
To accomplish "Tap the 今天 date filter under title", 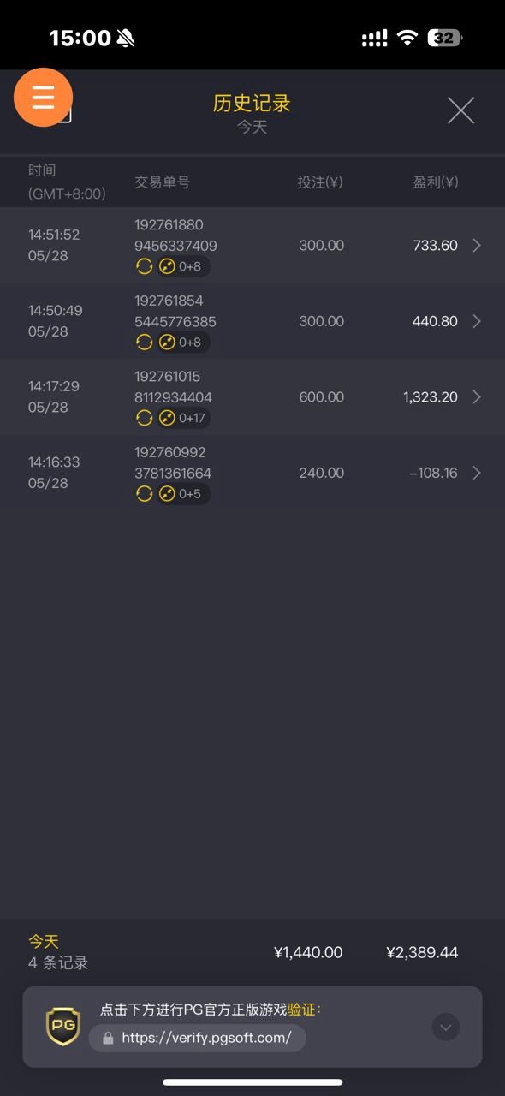I will tap(252, 128).
